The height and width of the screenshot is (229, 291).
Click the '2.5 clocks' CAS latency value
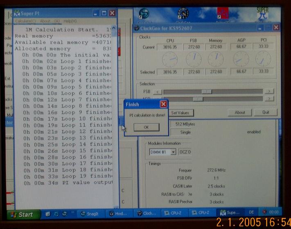[x=216, y=186]
